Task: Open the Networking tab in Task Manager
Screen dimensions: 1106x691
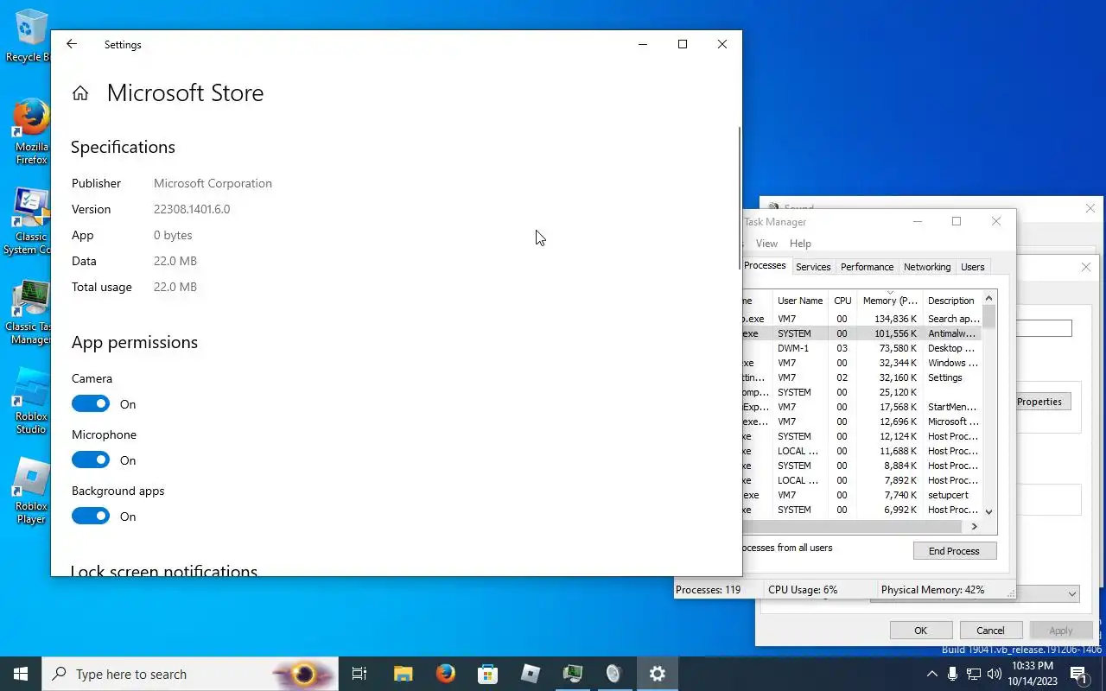Action: tap(927, 267)
